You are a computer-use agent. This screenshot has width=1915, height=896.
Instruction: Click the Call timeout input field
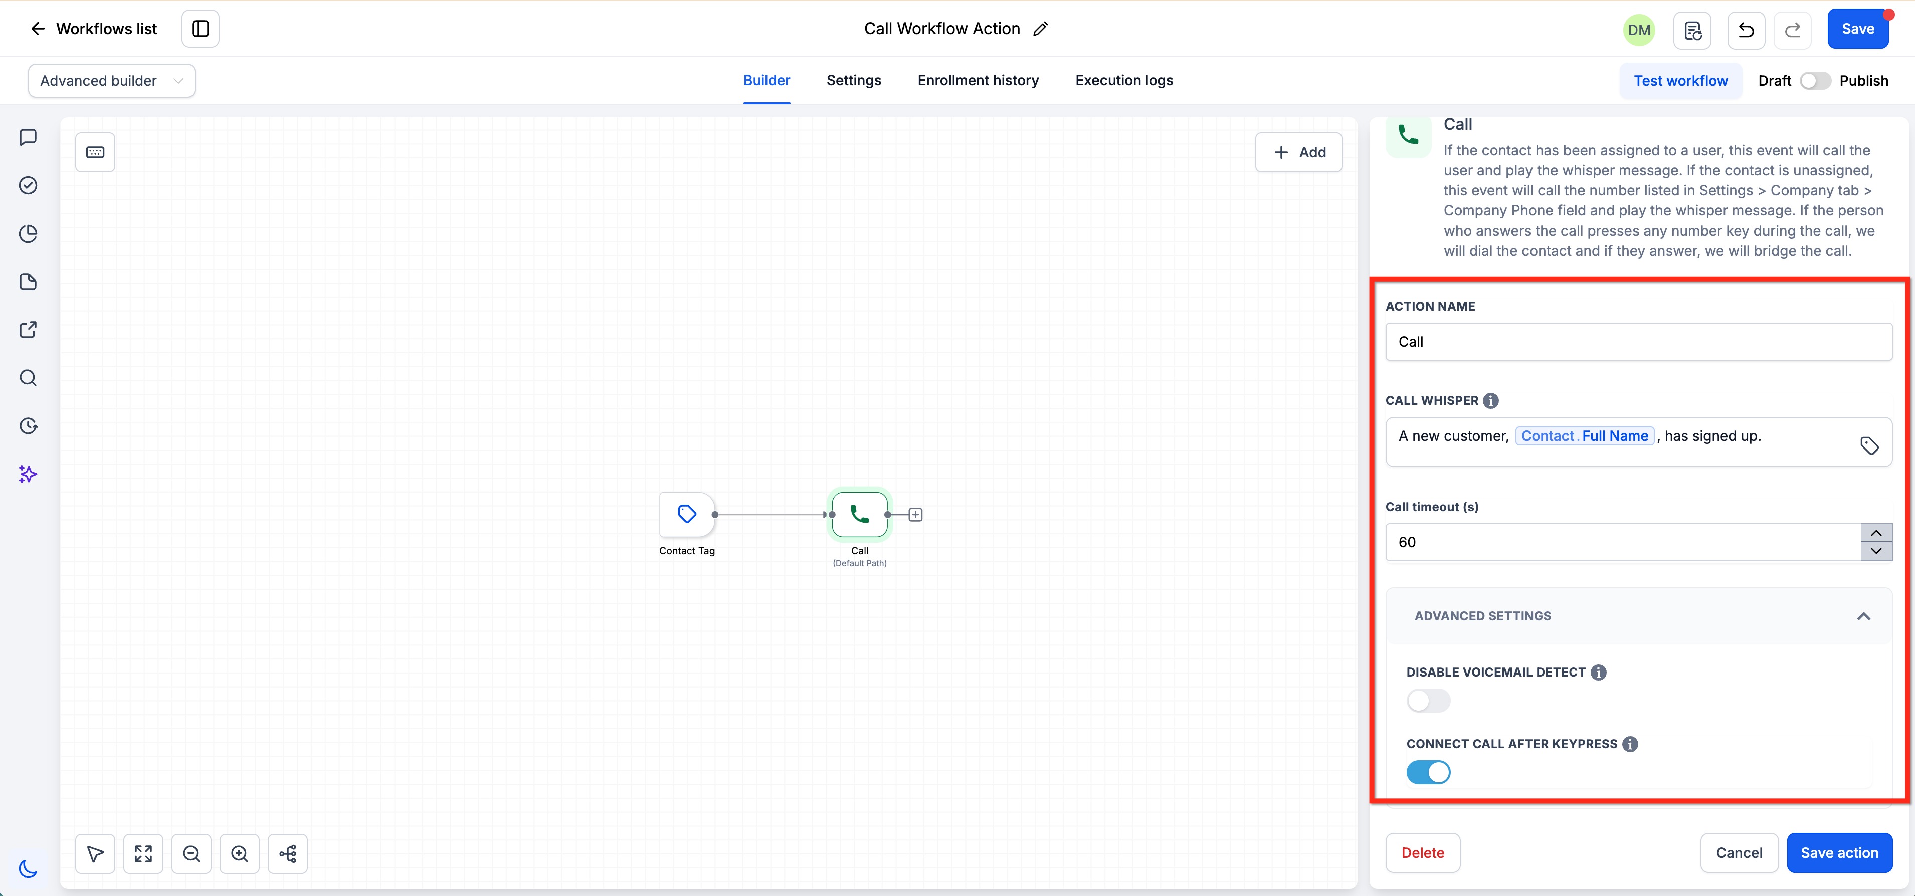click(x=1623, y=542)
